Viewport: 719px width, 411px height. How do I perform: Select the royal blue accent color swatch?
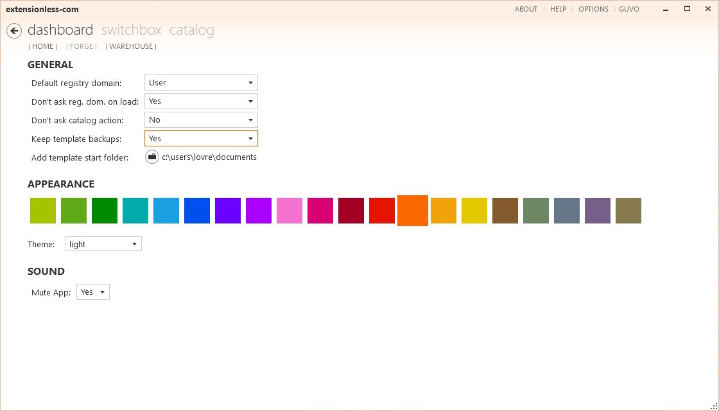click(197, 210)
